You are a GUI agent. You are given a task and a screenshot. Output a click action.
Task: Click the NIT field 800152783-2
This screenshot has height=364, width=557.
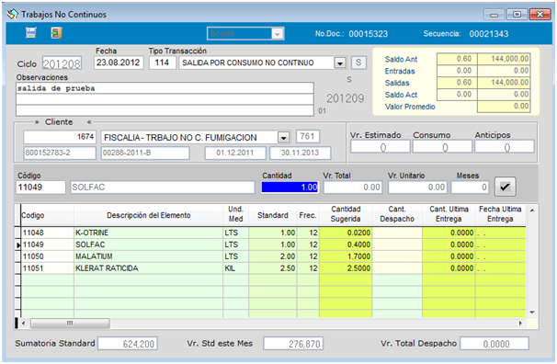[60, 154]
